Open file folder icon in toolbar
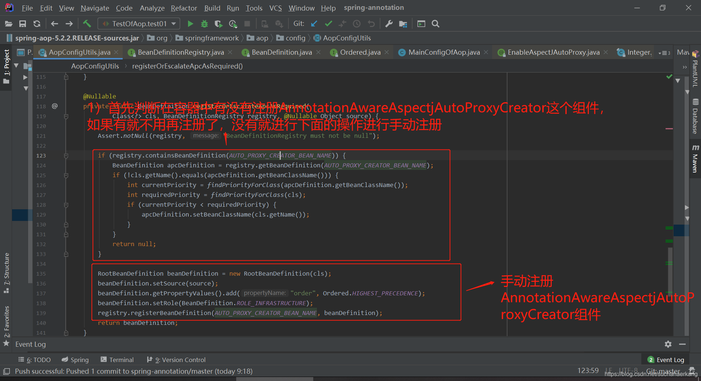Image resolution: width=701 pixels, height=381 pixels. coord(9,24)
